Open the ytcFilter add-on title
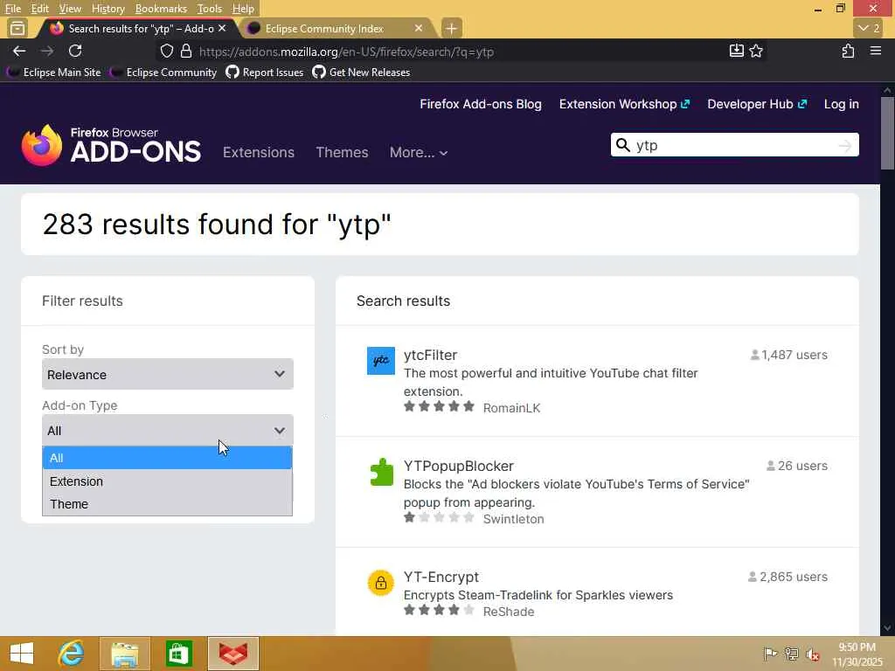 pyautogui.click(x=430, y=355)
